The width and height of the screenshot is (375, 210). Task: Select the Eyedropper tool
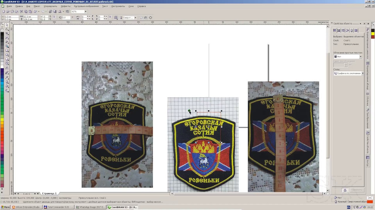click(x=7, y=77)
